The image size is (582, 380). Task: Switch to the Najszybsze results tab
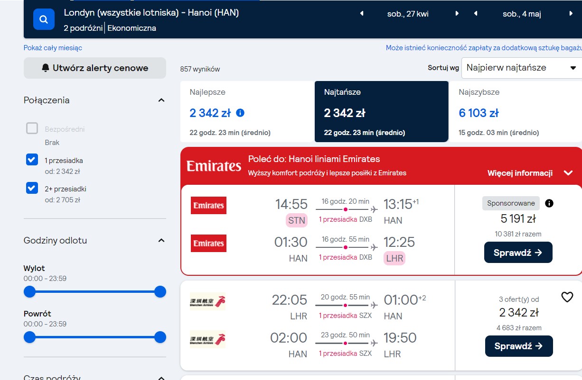(516, 111)
